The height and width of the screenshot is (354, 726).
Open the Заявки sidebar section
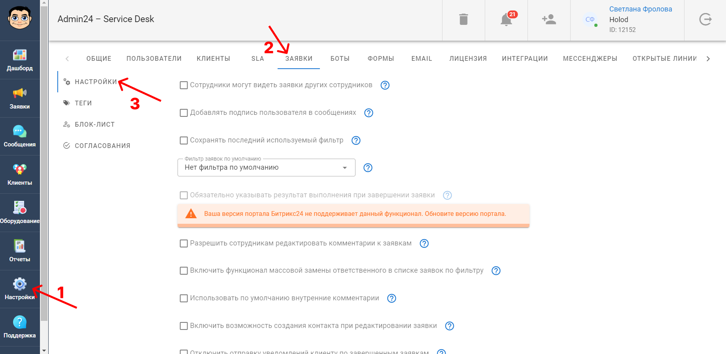coord(20,98)
